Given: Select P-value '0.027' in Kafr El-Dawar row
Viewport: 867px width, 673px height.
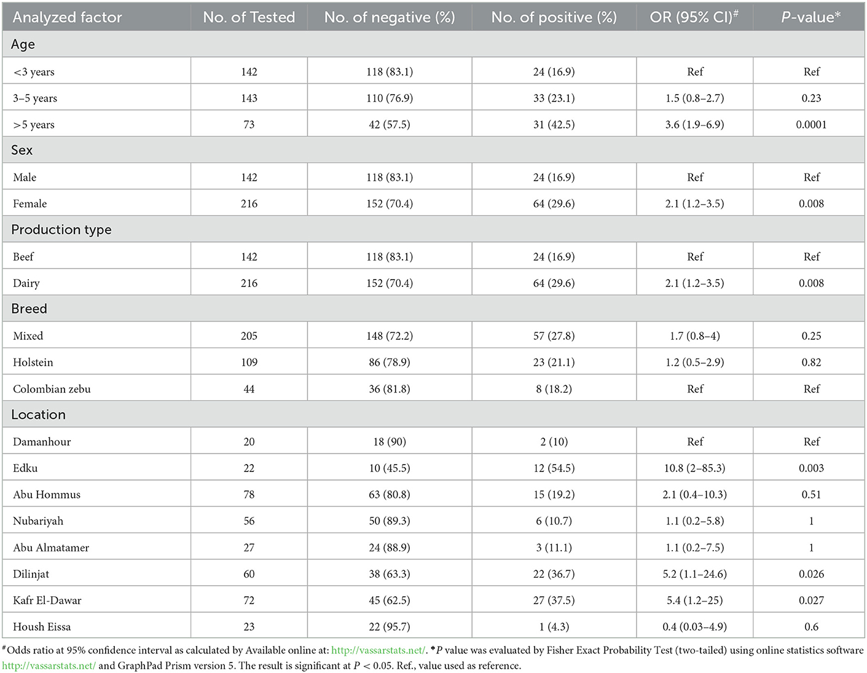Looking at the screenshot, I should [811, 600].
